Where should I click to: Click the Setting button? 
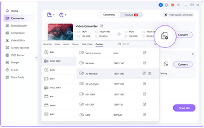tap(164, 73)
